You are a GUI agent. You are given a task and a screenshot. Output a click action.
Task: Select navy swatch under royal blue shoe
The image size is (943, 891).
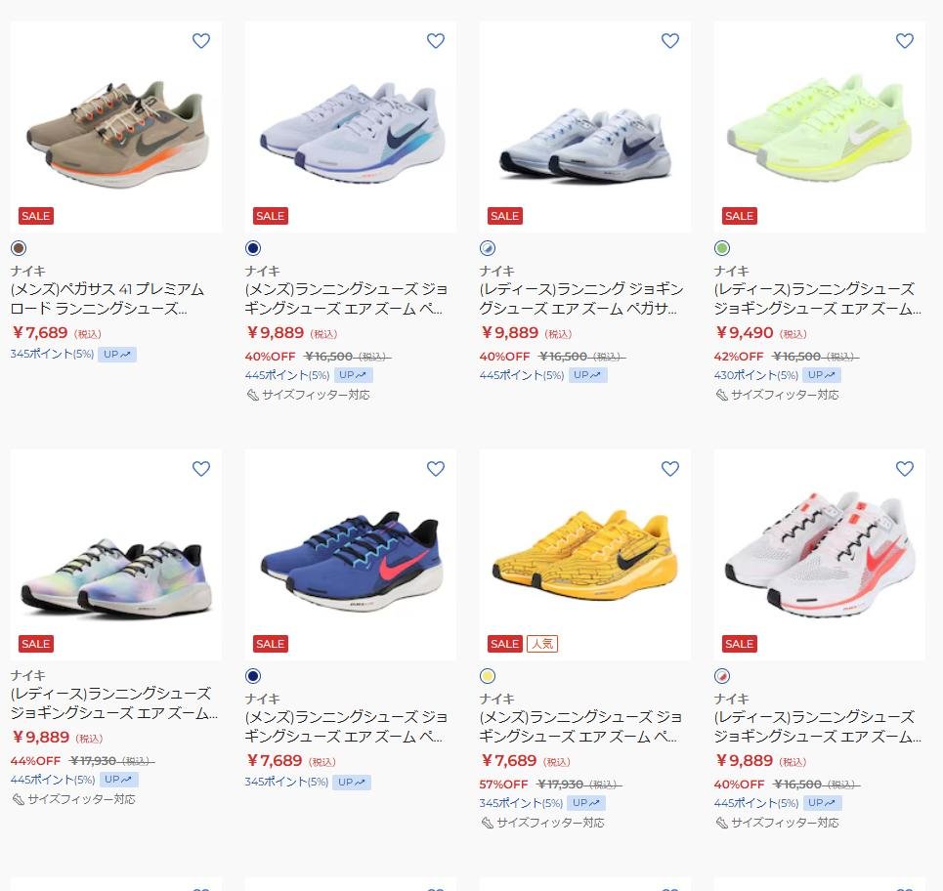coord(253,676)
